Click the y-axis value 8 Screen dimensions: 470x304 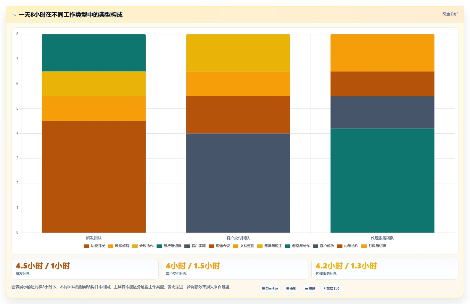coord(17,34)
